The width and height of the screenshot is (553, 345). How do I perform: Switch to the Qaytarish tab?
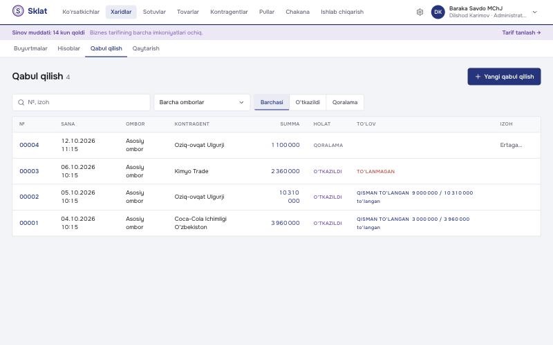click(146, 48)
